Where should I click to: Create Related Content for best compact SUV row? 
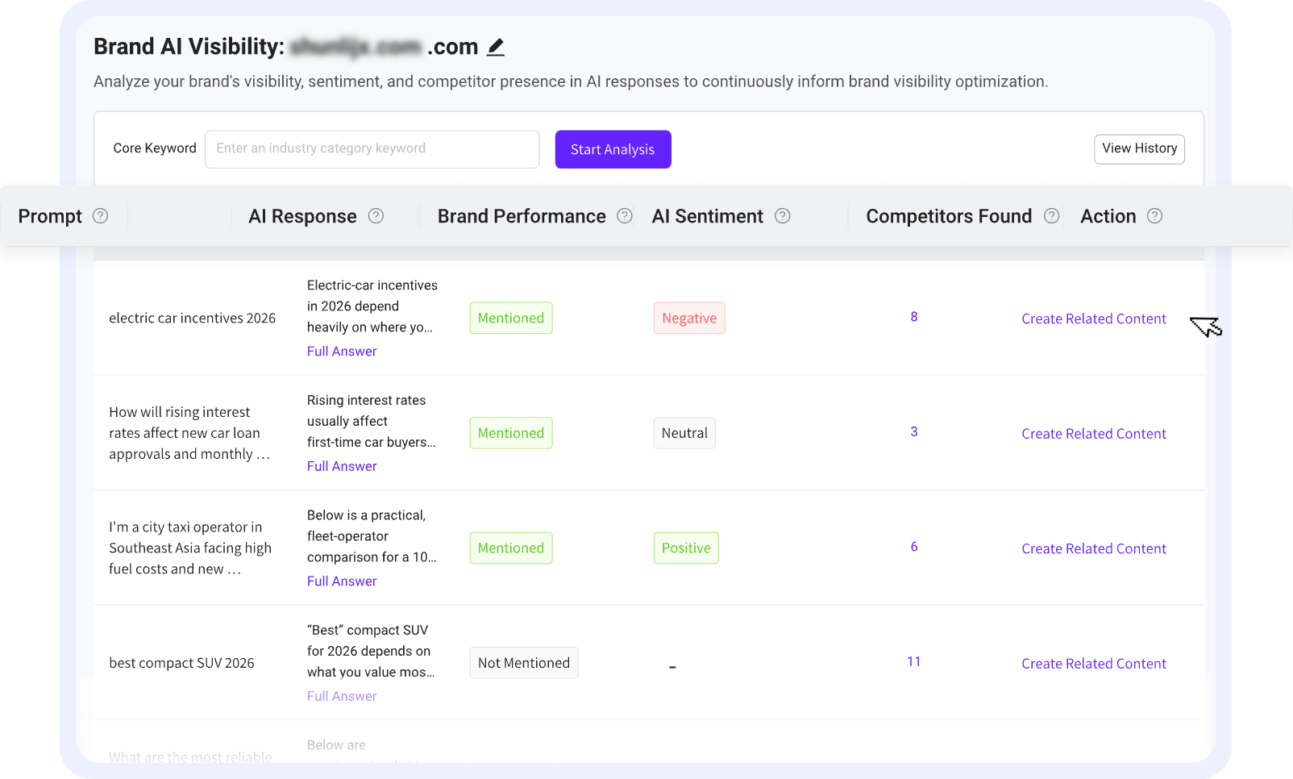click(x=1093, y=663)
